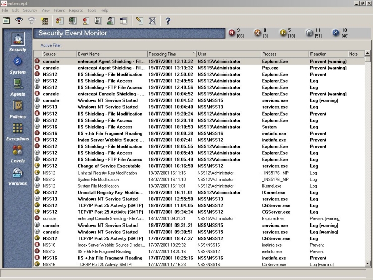The image size is (373, 280).
Task: Select the event recorded 18/07/2001 09:30:51
Action: [x=199, y=232]
